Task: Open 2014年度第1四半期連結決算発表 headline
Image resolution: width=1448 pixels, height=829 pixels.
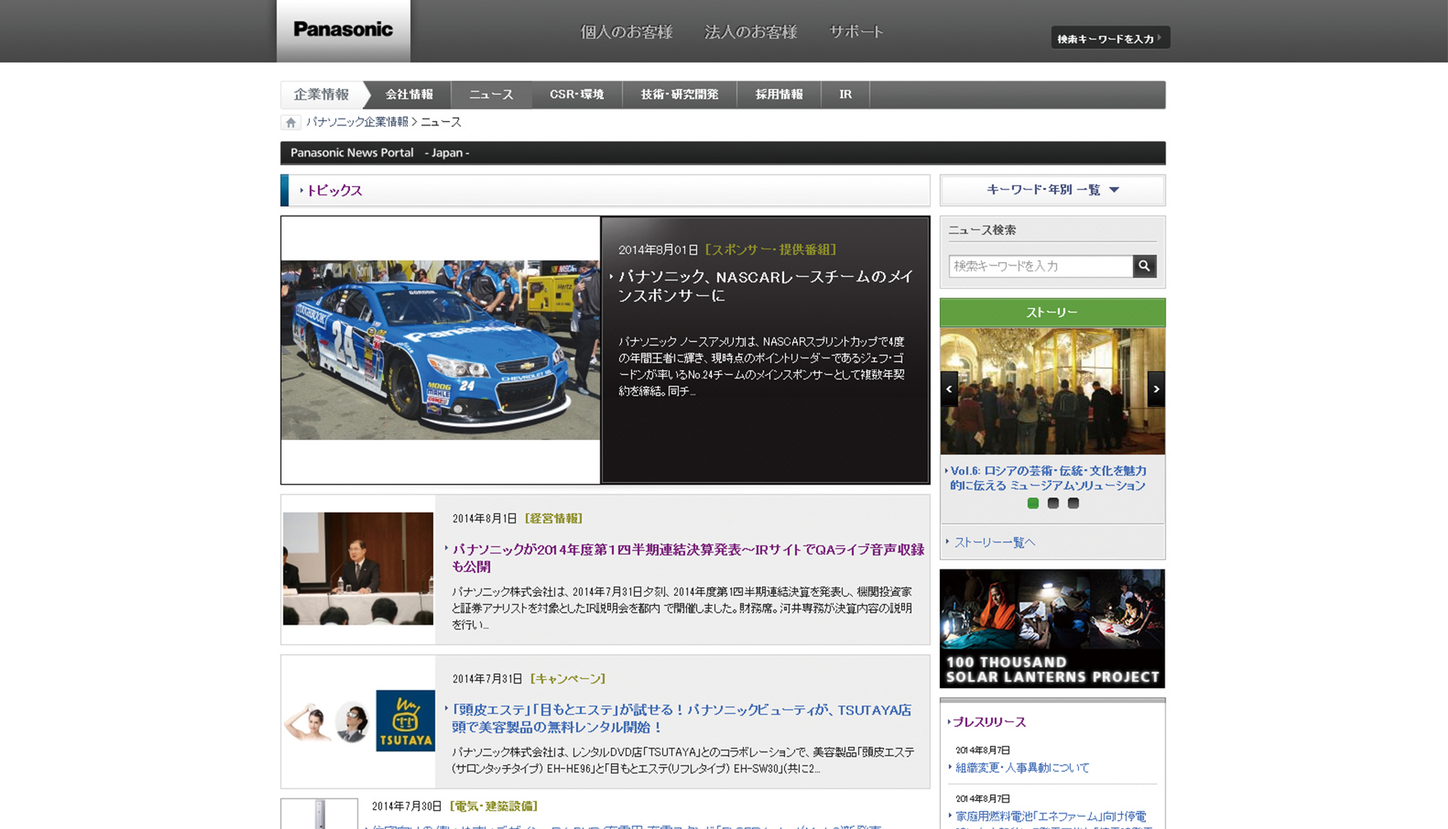Action: tap(688, 558)
